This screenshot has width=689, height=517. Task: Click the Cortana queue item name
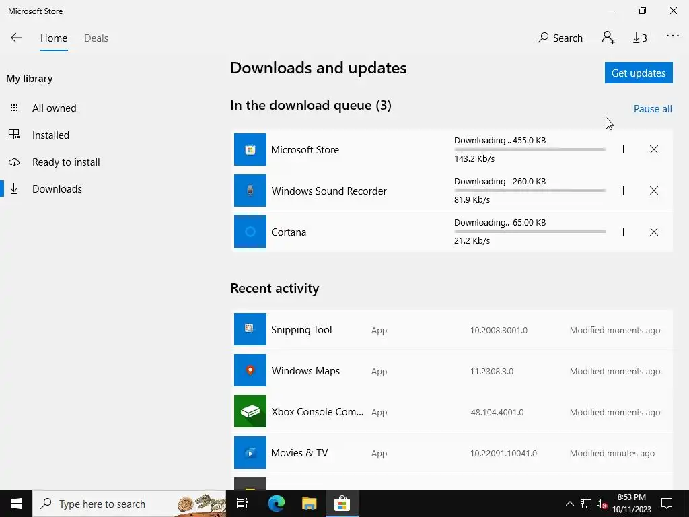[288, 232]
